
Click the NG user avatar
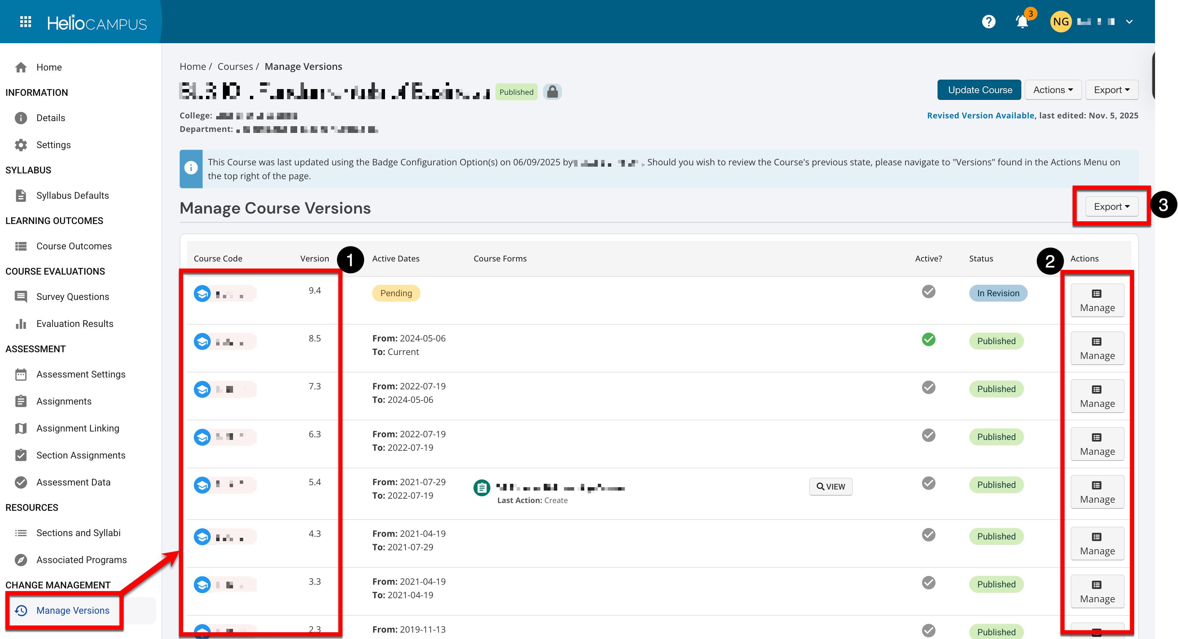point(1060,22)
